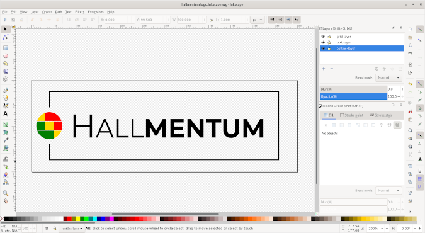Click the Opacity (%) slider bar
425x233 pixels.
pos(353,96)
